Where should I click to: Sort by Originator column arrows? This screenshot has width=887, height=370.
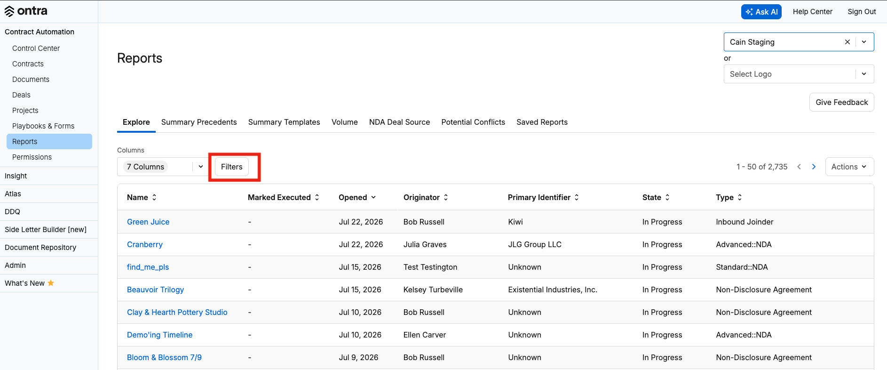tap(446, 197)
